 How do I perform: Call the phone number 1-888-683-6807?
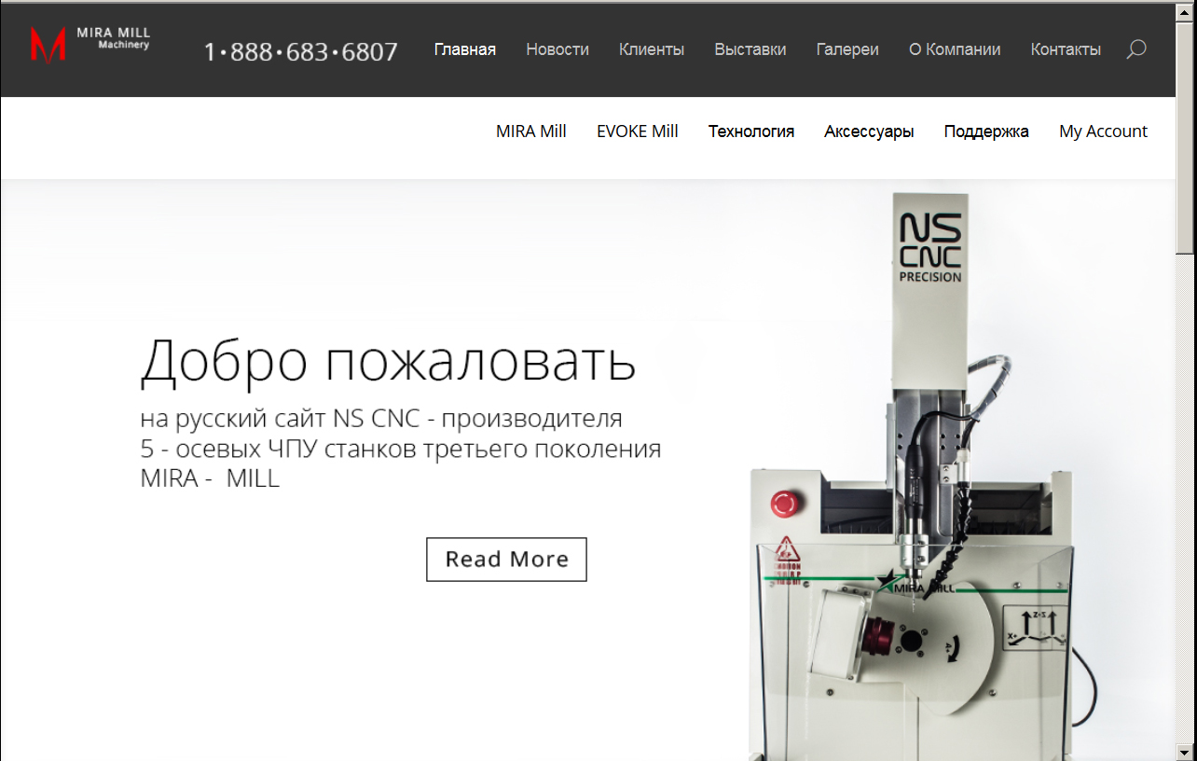[301, 52]
